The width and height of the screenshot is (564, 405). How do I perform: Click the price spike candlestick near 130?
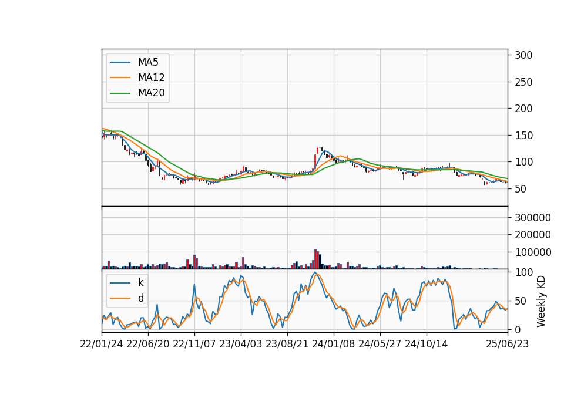coord(320,147)
